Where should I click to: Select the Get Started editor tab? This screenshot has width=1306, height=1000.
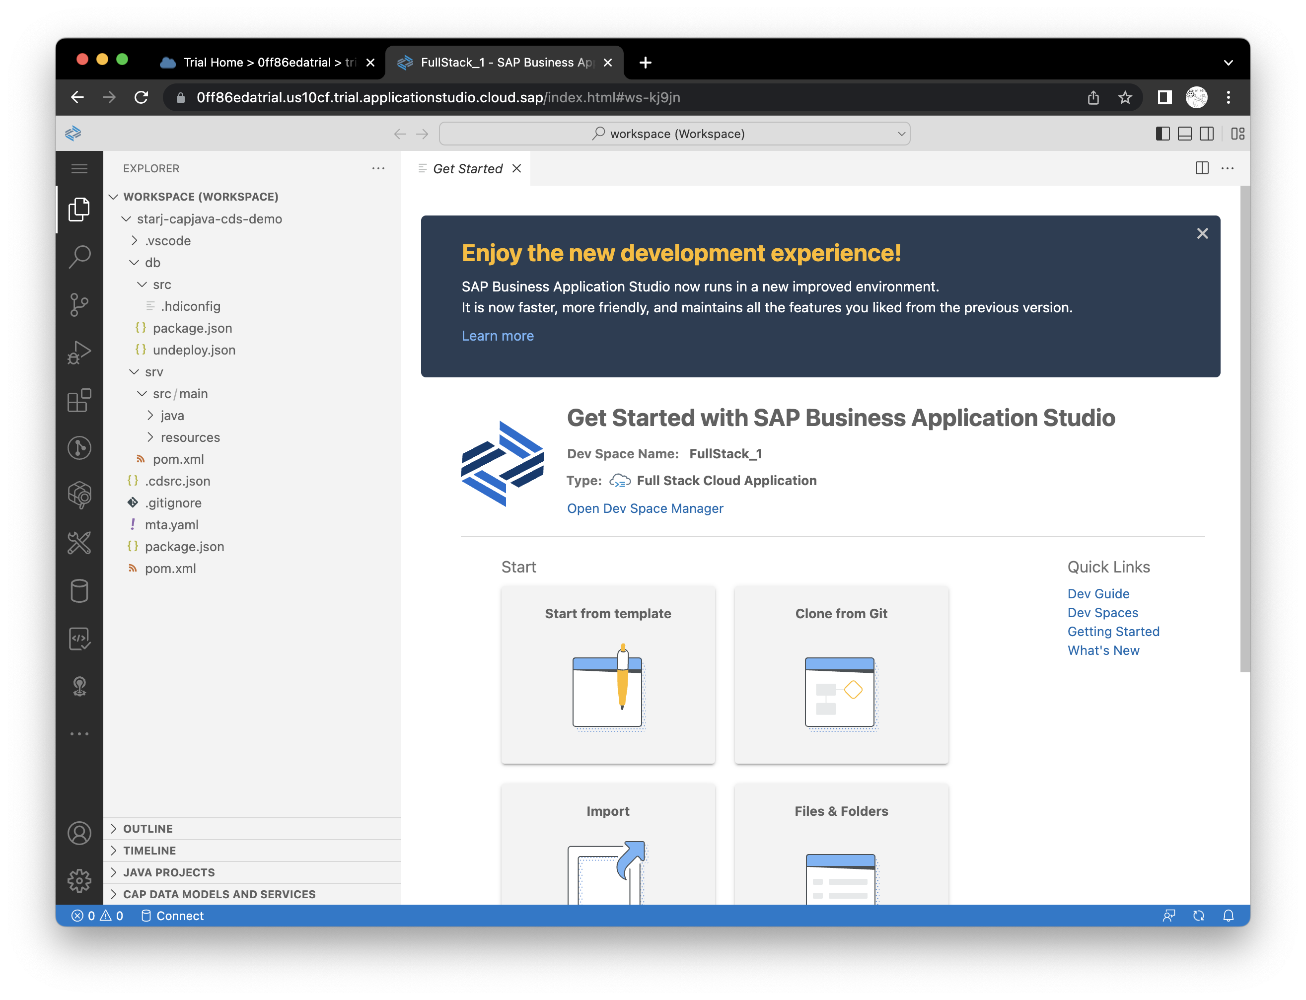[x=467, y=168]
